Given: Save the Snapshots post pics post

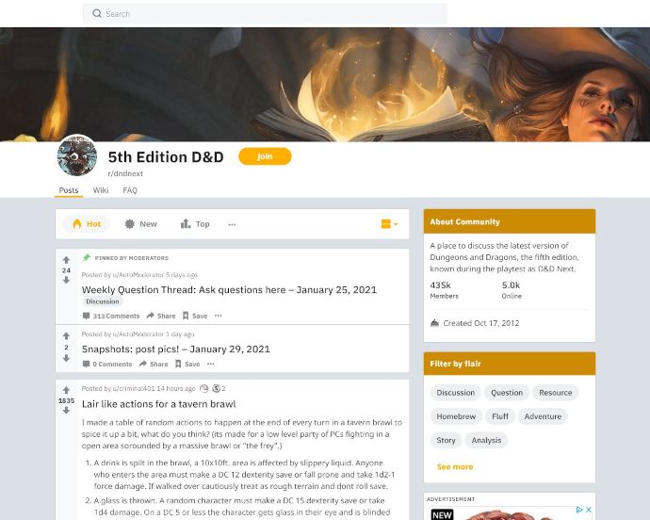Looking at the screenshot, I should click(x=187, y=364).
